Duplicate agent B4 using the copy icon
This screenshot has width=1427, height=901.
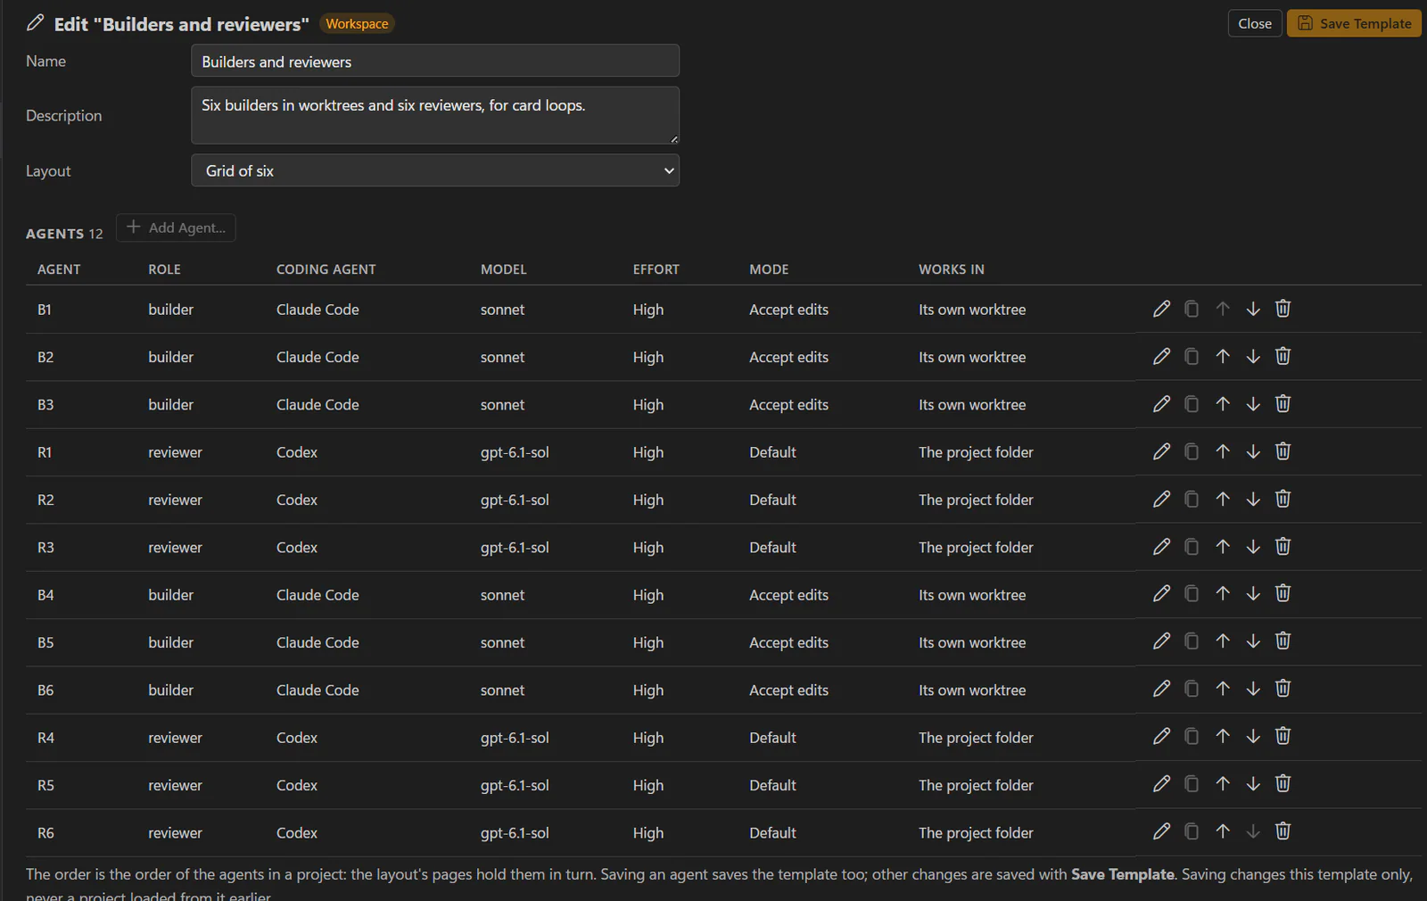[1192, 593]
